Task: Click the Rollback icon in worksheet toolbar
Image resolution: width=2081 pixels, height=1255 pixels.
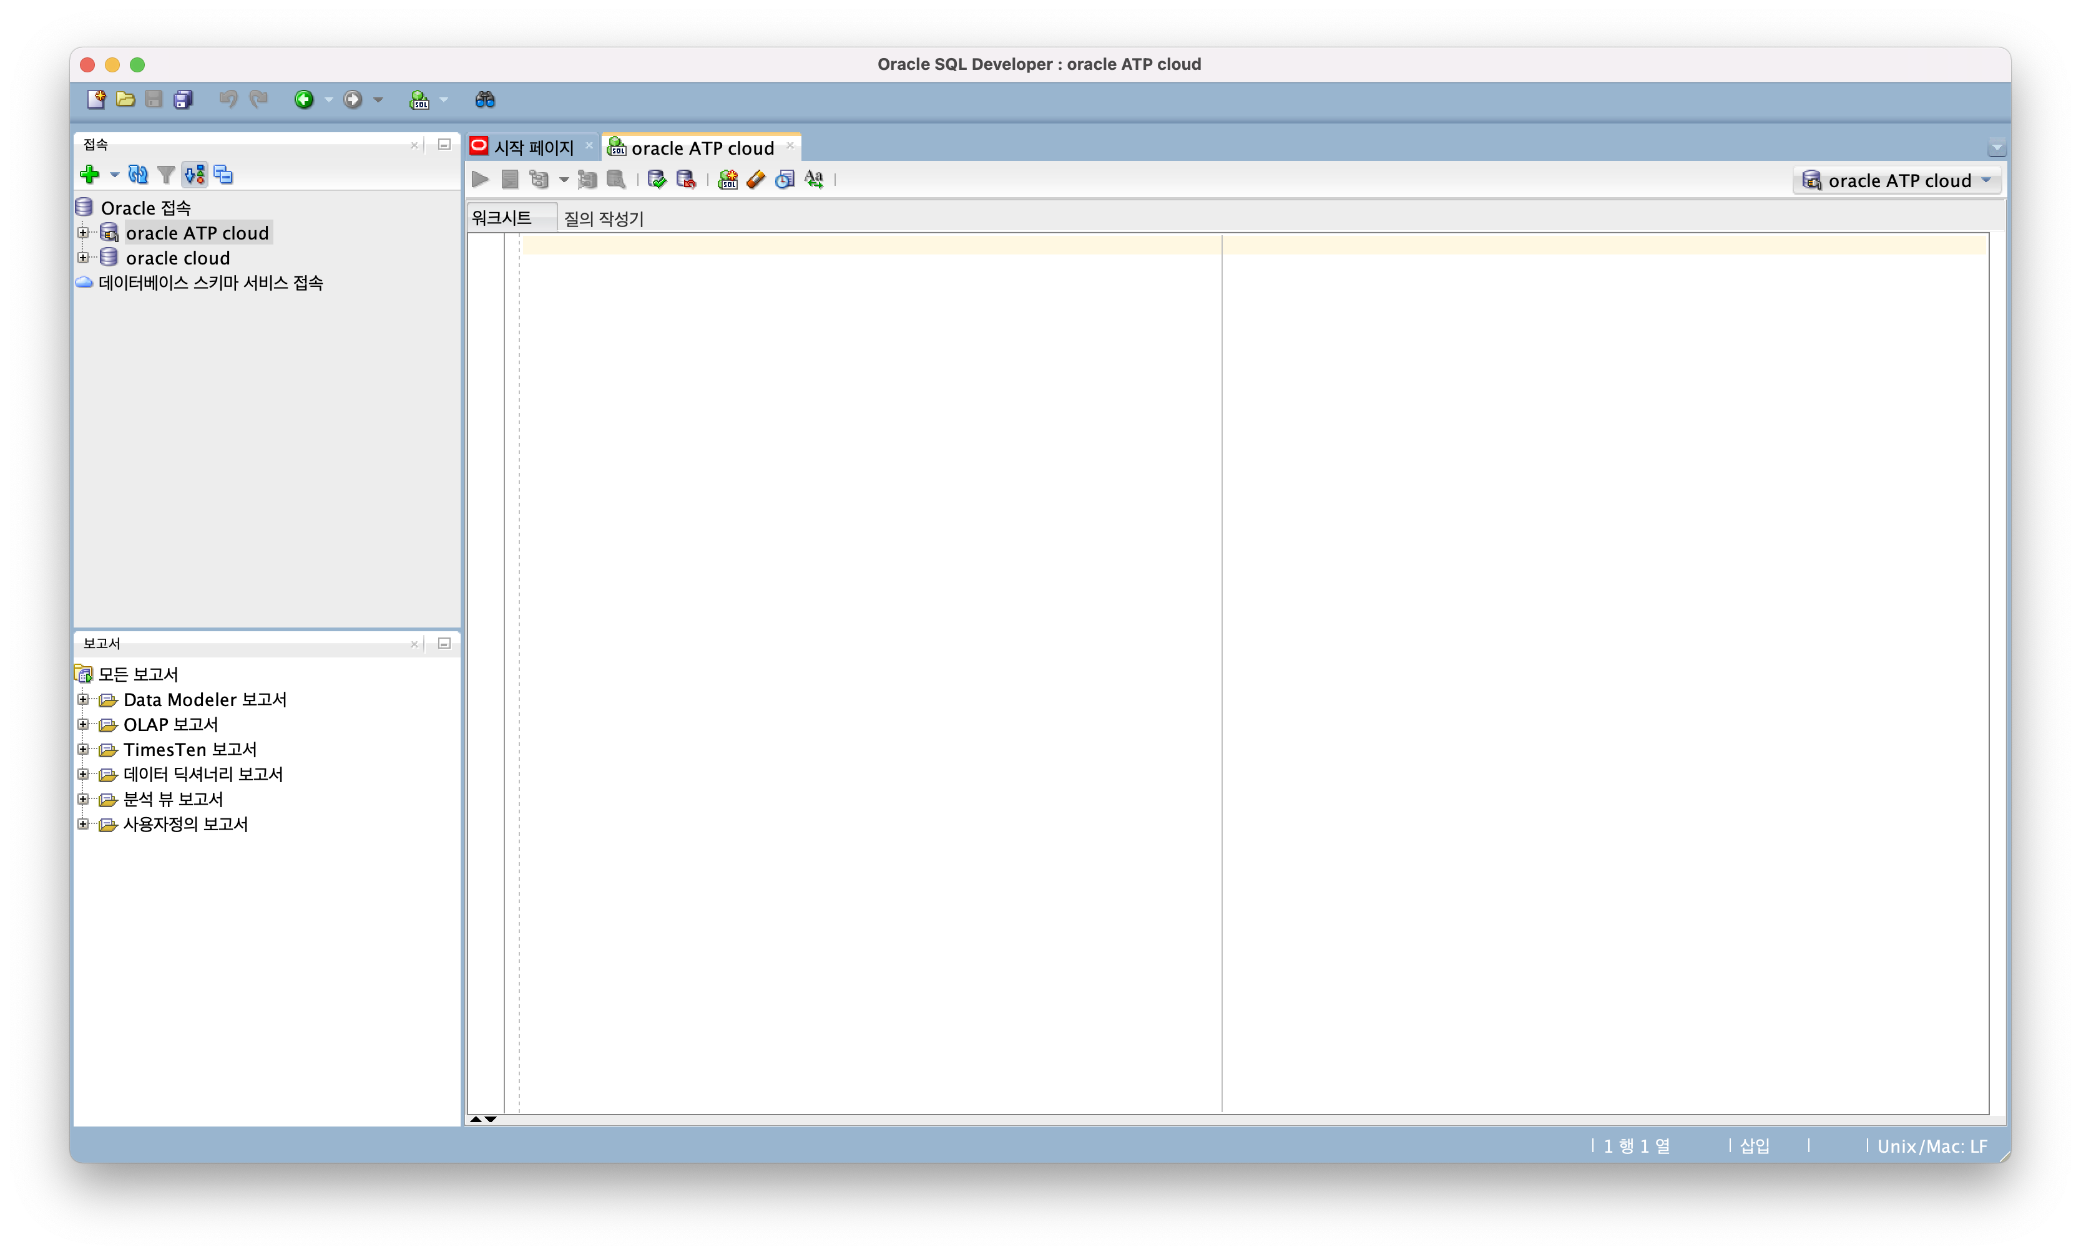Action: 686,179
